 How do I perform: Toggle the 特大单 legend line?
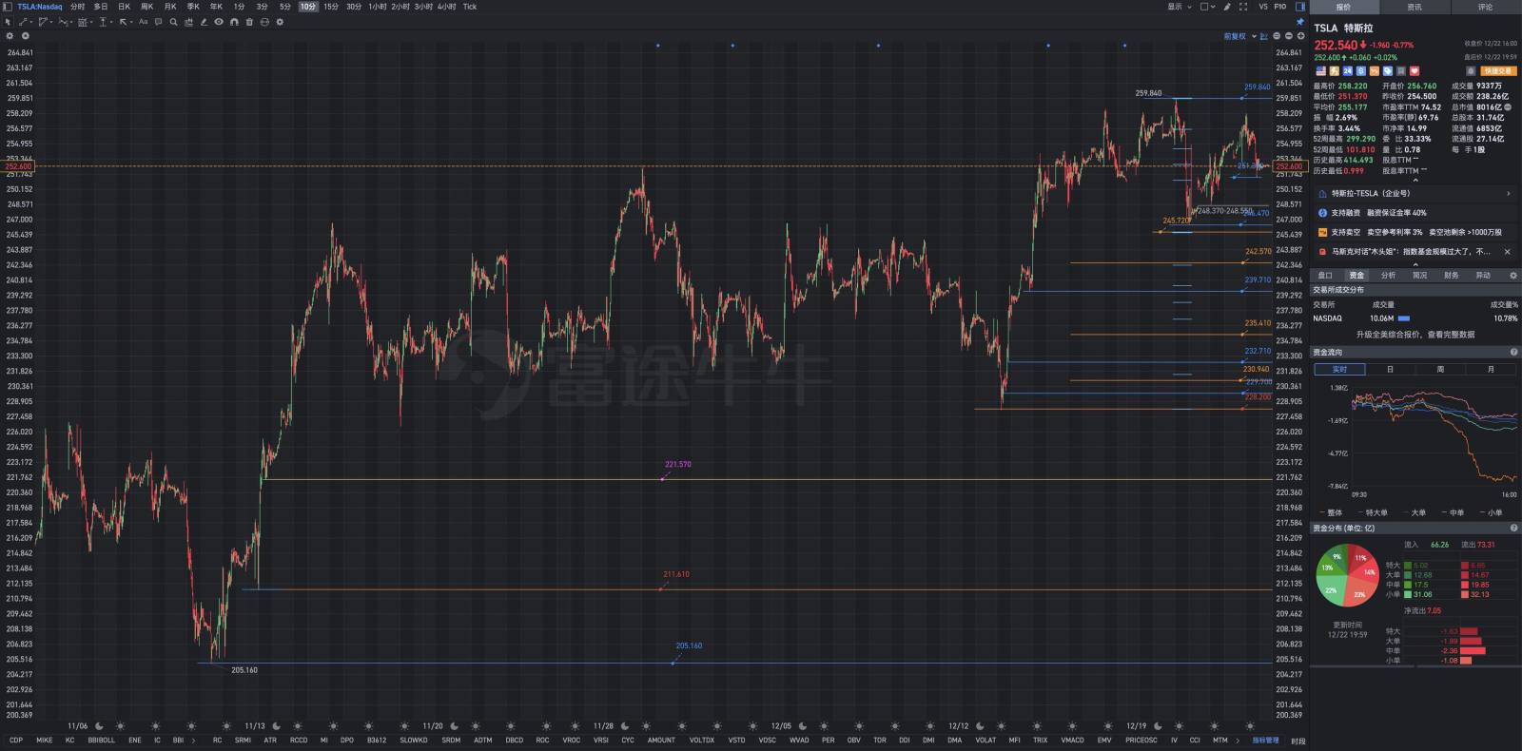(x=1372, y=512)
